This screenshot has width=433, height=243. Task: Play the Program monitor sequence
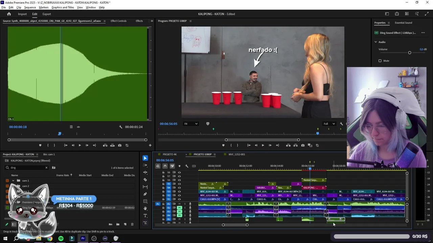[x=263, y=145]
